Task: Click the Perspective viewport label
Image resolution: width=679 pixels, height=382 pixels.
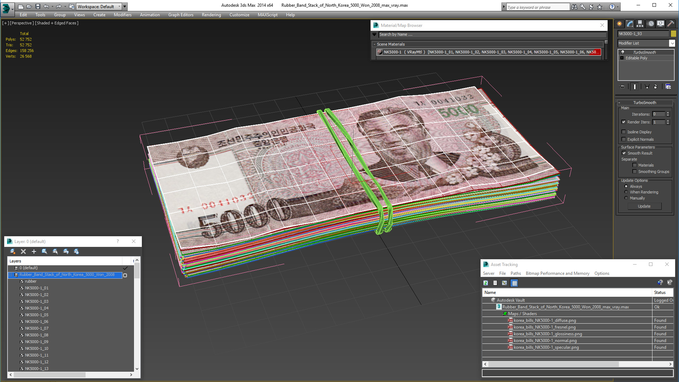Action: click(22, 23)
